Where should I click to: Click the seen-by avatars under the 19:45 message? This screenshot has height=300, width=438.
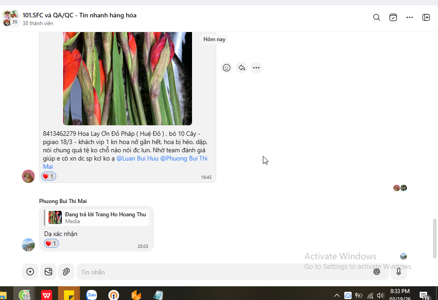[x=400, y=188]
